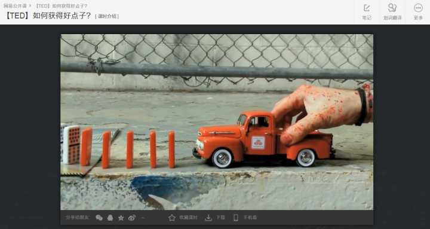The image size is (430, 229).
Task: Open the word translation (划词翻译) icon
Action: coord(392,8)
